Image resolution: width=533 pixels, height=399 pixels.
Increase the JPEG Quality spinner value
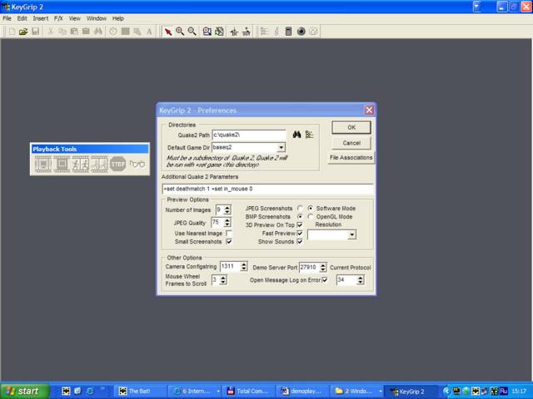227,220
